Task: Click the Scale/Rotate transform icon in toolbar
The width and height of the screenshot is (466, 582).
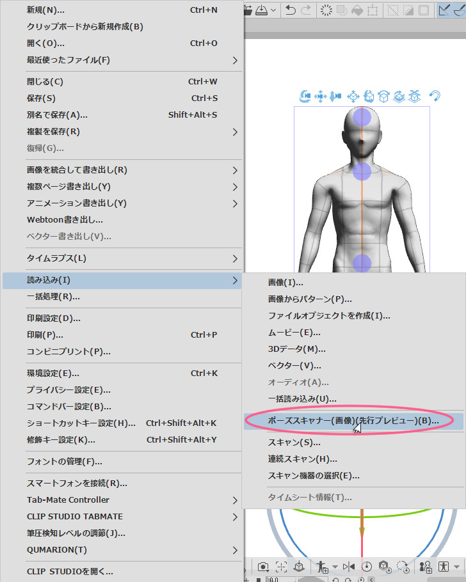Action: pyautogui.click(x=373, y=10)
